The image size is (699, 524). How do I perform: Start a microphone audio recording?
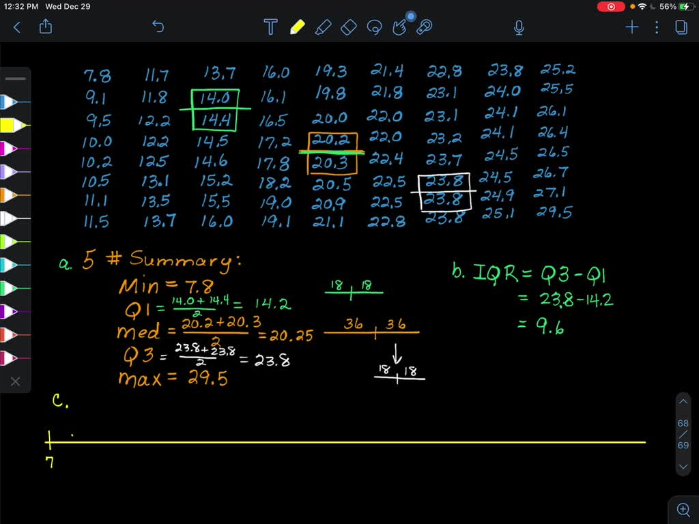[519, 27]
